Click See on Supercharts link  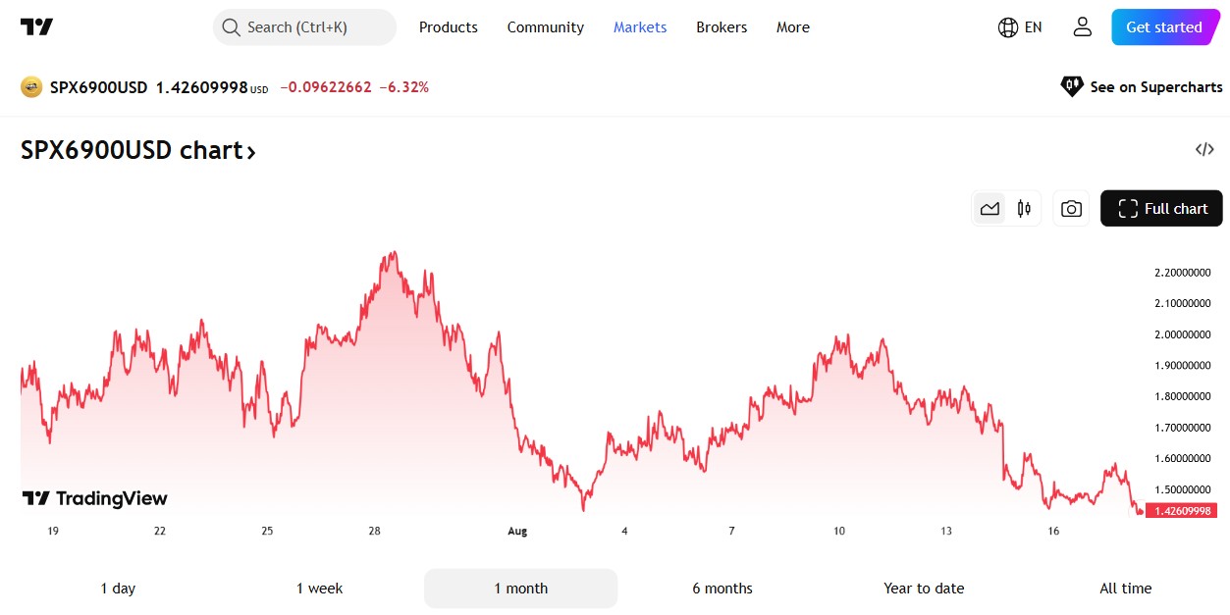1142,87
